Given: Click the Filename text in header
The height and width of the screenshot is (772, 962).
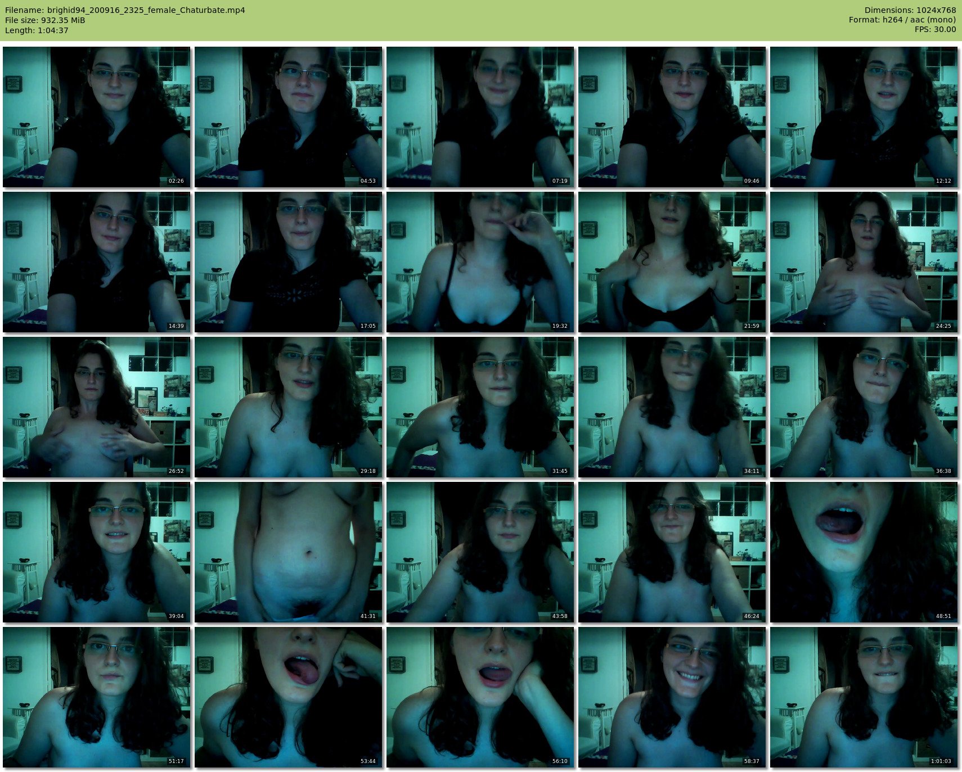Looking at the screenshot, I should 125,10.
